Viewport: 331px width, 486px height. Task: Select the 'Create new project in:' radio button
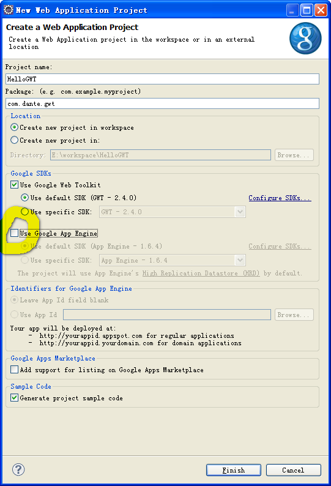click(x=14, y=140)
